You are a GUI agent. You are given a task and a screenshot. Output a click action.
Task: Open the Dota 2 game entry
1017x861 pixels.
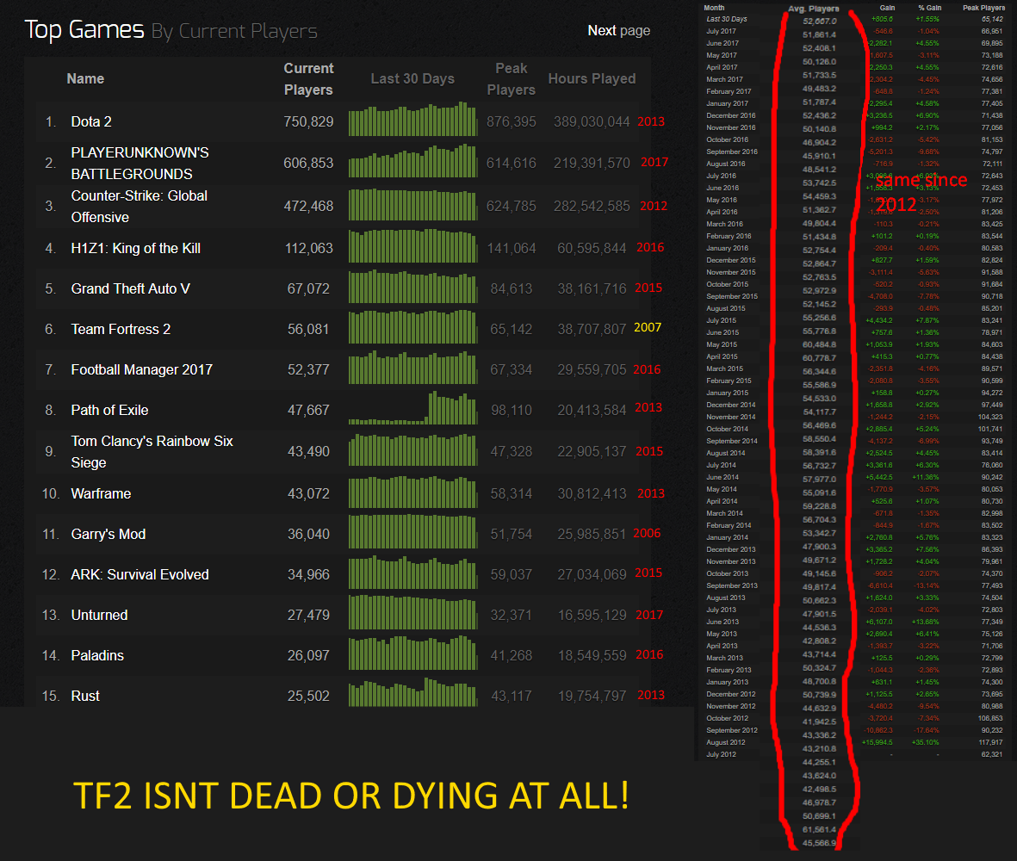coord(91,122)
